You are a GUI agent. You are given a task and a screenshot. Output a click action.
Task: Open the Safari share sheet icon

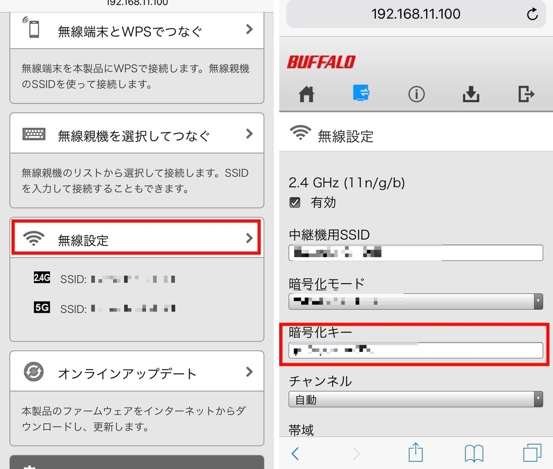point(415,452)
